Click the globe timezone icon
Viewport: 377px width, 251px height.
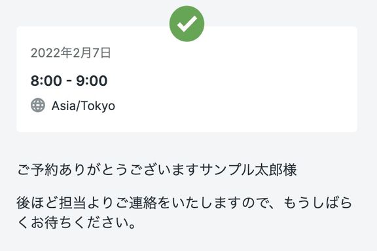click(38, 105)
